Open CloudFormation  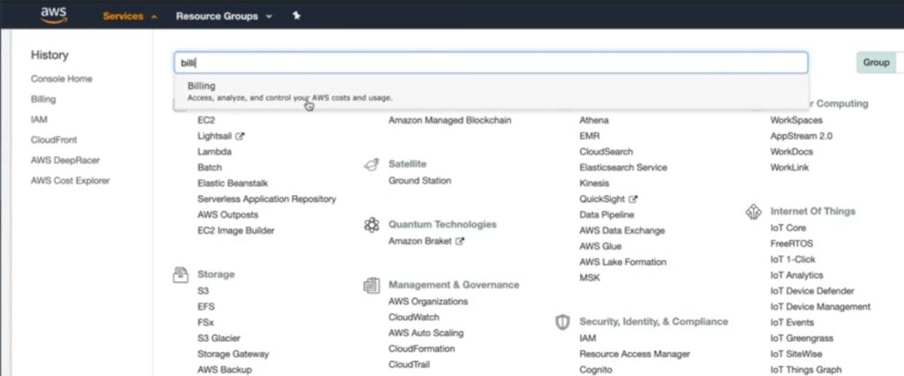[x=421, y=349]
